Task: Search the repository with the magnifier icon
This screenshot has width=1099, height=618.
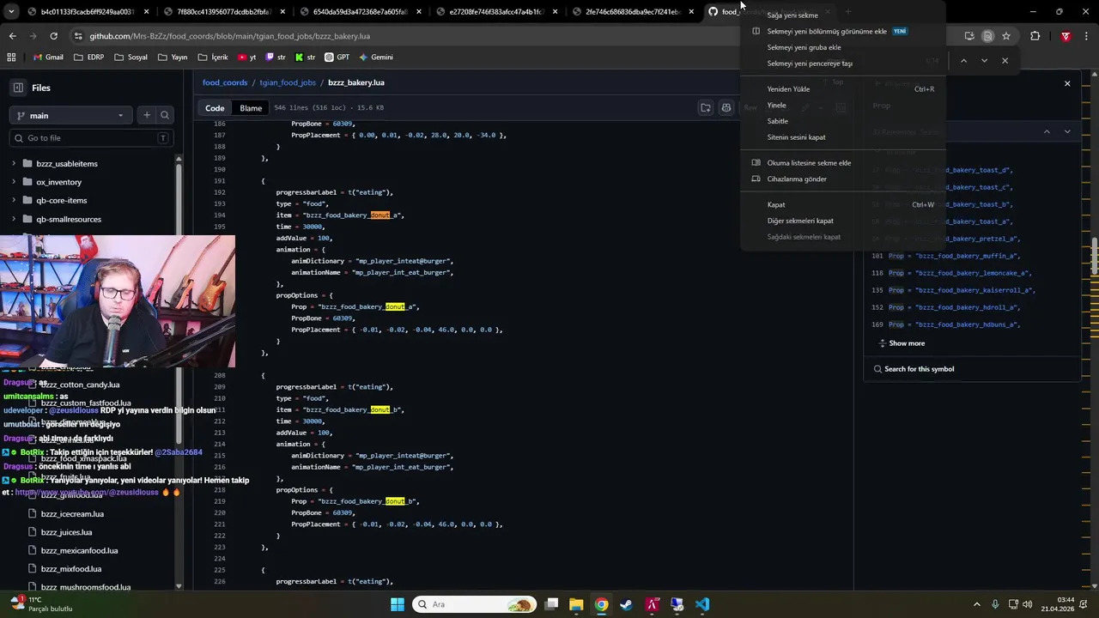Action: (165, 115)
